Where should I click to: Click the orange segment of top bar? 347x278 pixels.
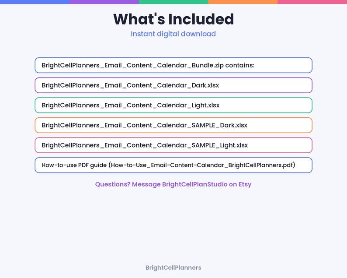(x=243, y=2)
